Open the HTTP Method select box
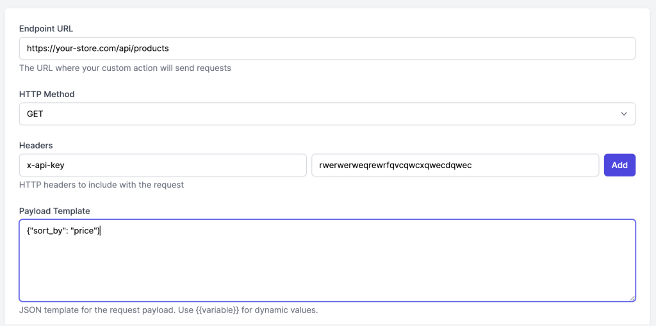Screen dimensions: 656x326 (x=327, y=114)
